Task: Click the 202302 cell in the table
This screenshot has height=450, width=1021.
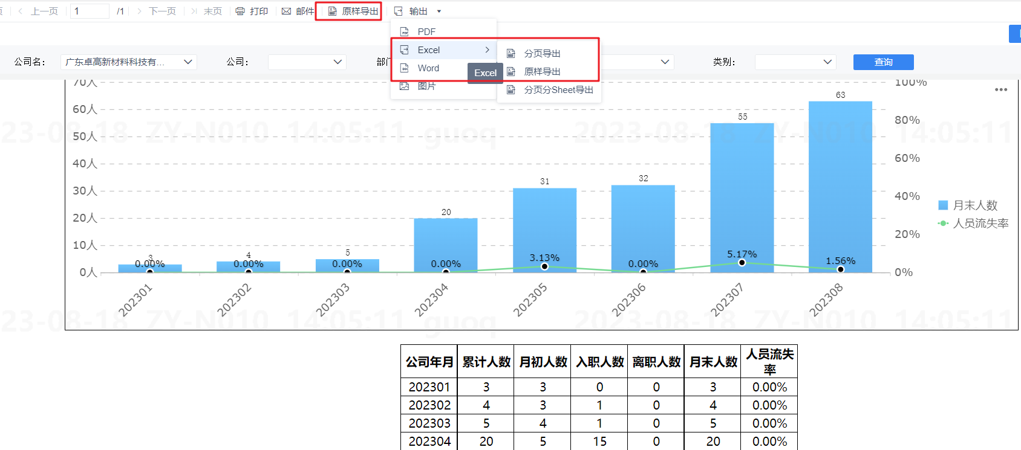Action: click(x=429, y=405)
